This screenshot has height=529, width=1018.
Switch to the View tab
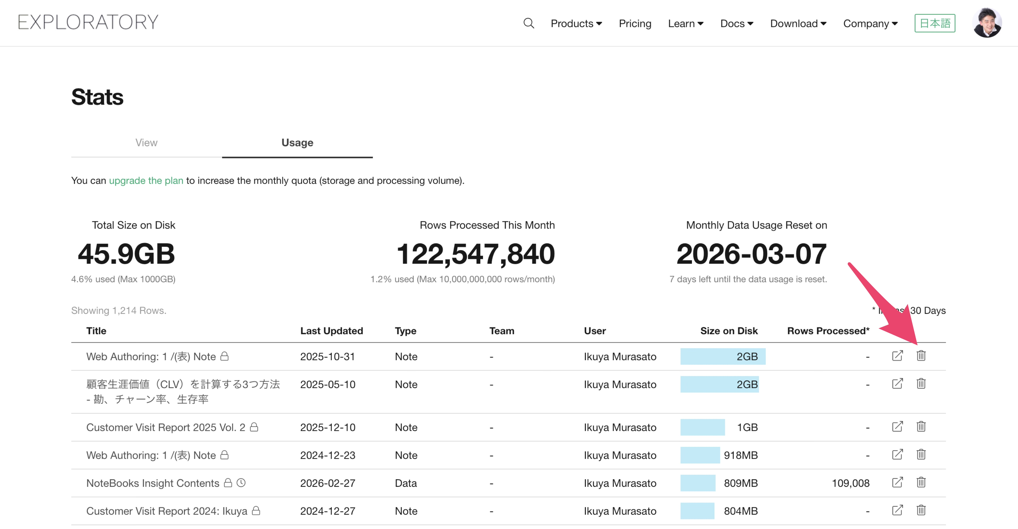[146, 143]
